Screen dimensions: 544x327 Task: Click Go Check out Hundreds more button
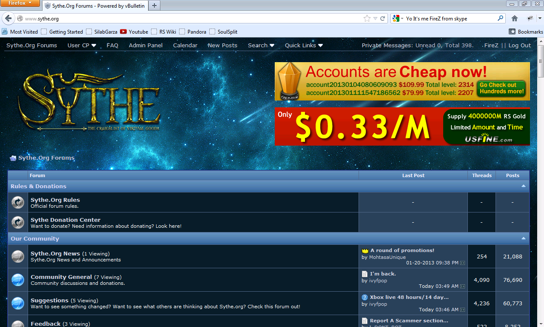[501, 88]
